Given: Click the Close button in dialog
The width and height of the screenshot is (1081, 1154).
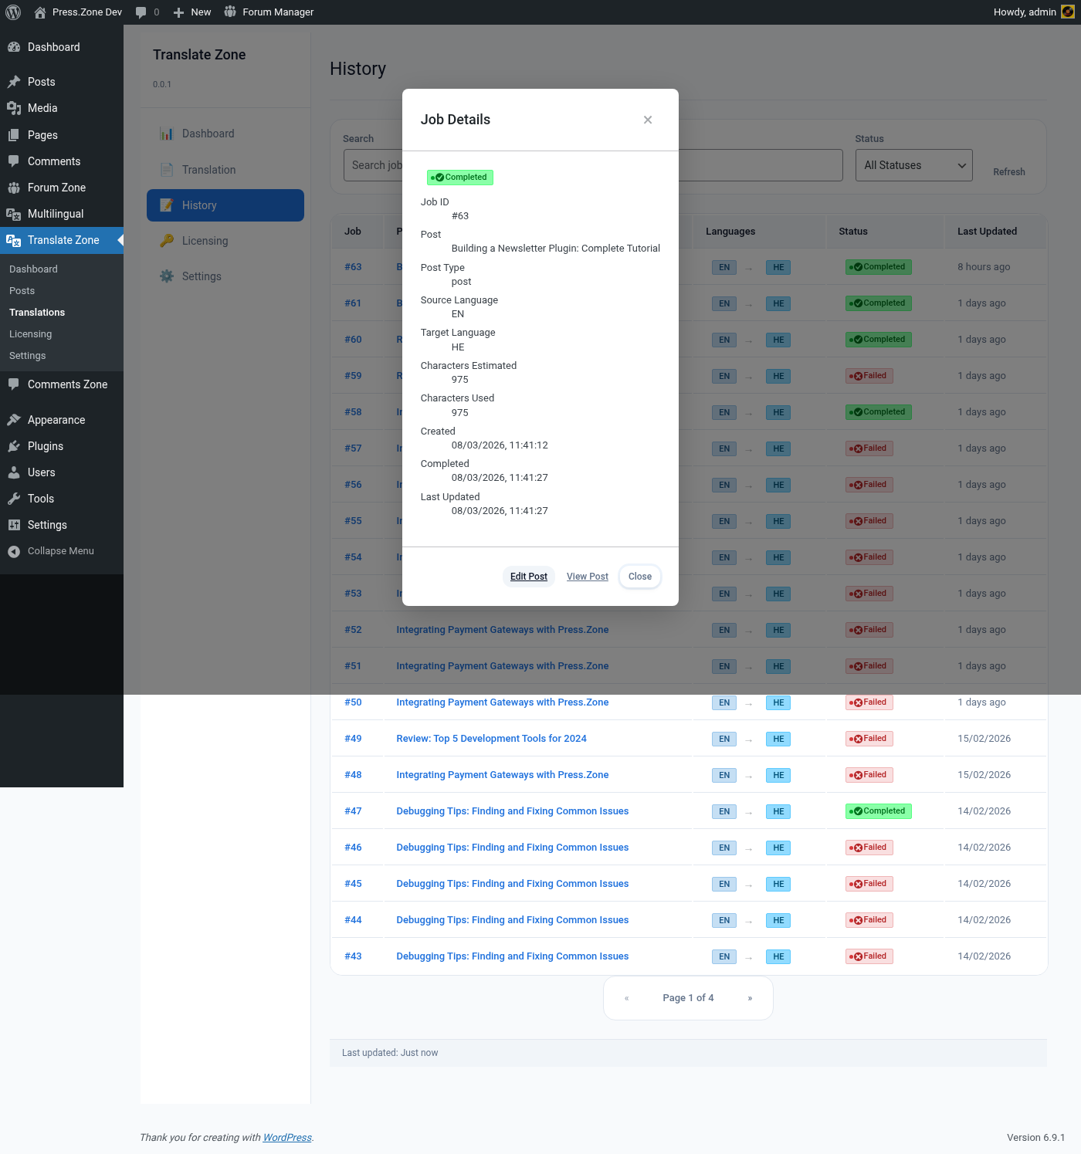Looking at the screenshot, I should click(640, 577).
